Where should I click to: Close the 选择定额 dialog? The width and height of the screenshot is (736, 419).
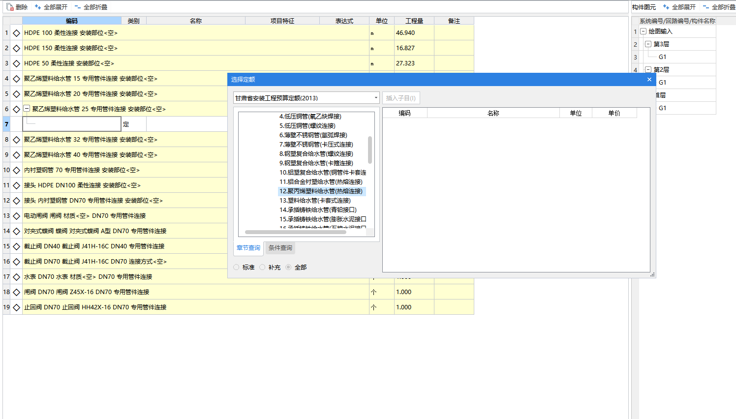pos(649,79)
